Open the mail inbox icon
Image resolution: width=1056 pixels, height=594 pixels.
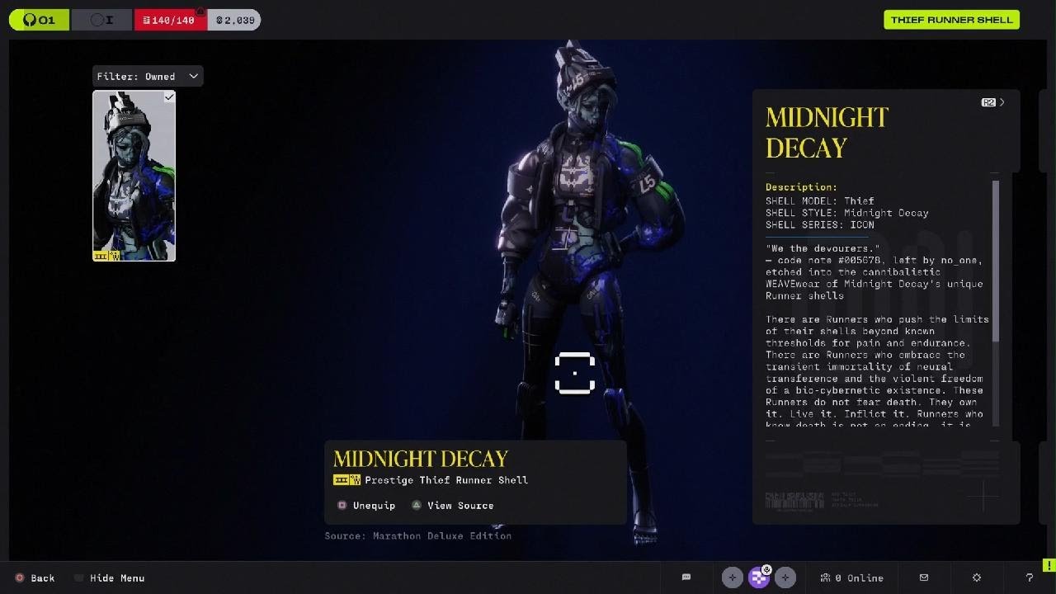click(924, 577)
